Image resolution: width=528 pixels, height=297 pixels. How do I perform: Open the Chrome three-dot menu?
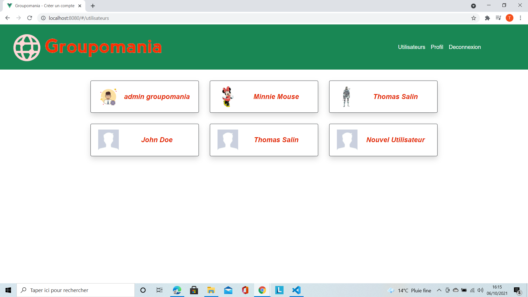(x=520, y=18)
